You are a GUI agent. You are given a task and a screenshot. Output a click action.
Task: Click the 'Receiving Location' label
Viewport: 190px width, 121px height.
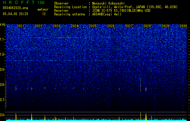70,7
